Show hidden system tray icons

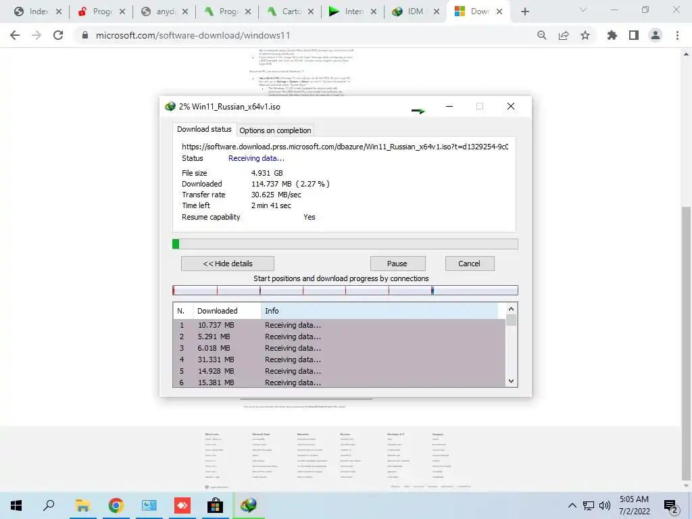pos(572,505)
